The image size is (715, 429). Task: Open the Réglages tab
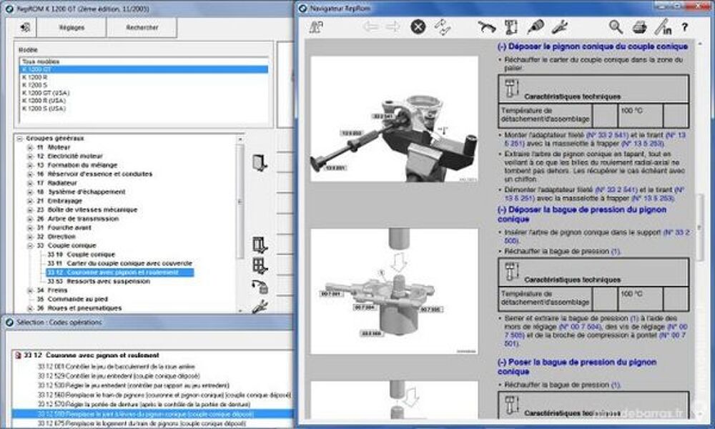click(71, 28)
